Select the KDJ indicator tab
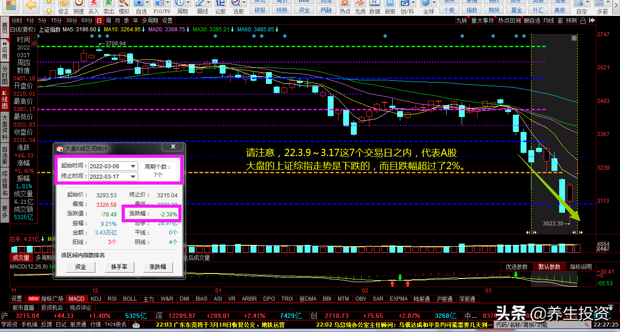This screenshot has height=332, width=620. pos(96,299)
